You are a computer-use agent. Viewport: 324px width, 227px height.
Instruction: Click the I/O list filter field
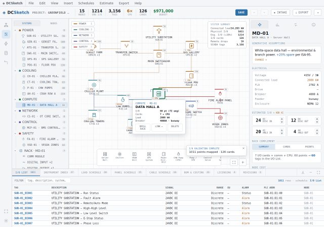[x=48, y=181]
